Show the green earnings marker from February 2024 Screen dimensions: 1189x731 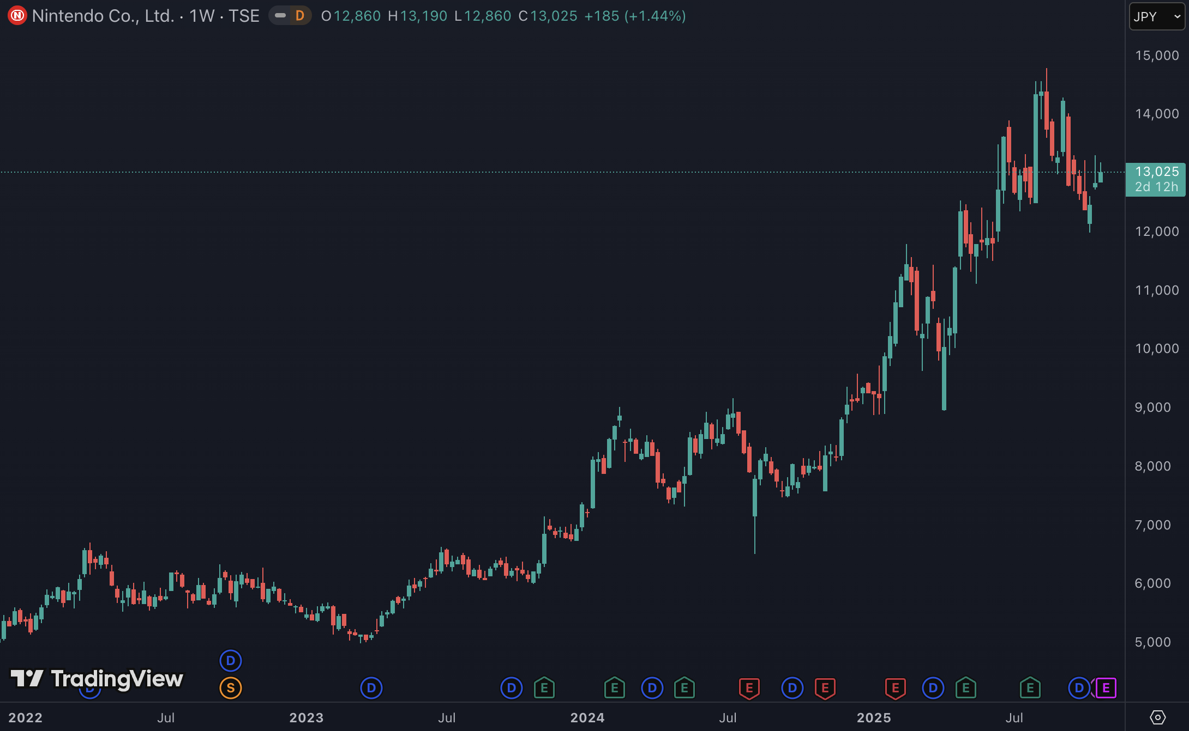[615, 688]
